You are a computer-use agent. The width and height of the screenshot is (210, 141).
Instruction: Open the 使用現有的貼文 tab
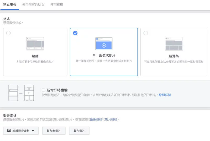point(33,5)
